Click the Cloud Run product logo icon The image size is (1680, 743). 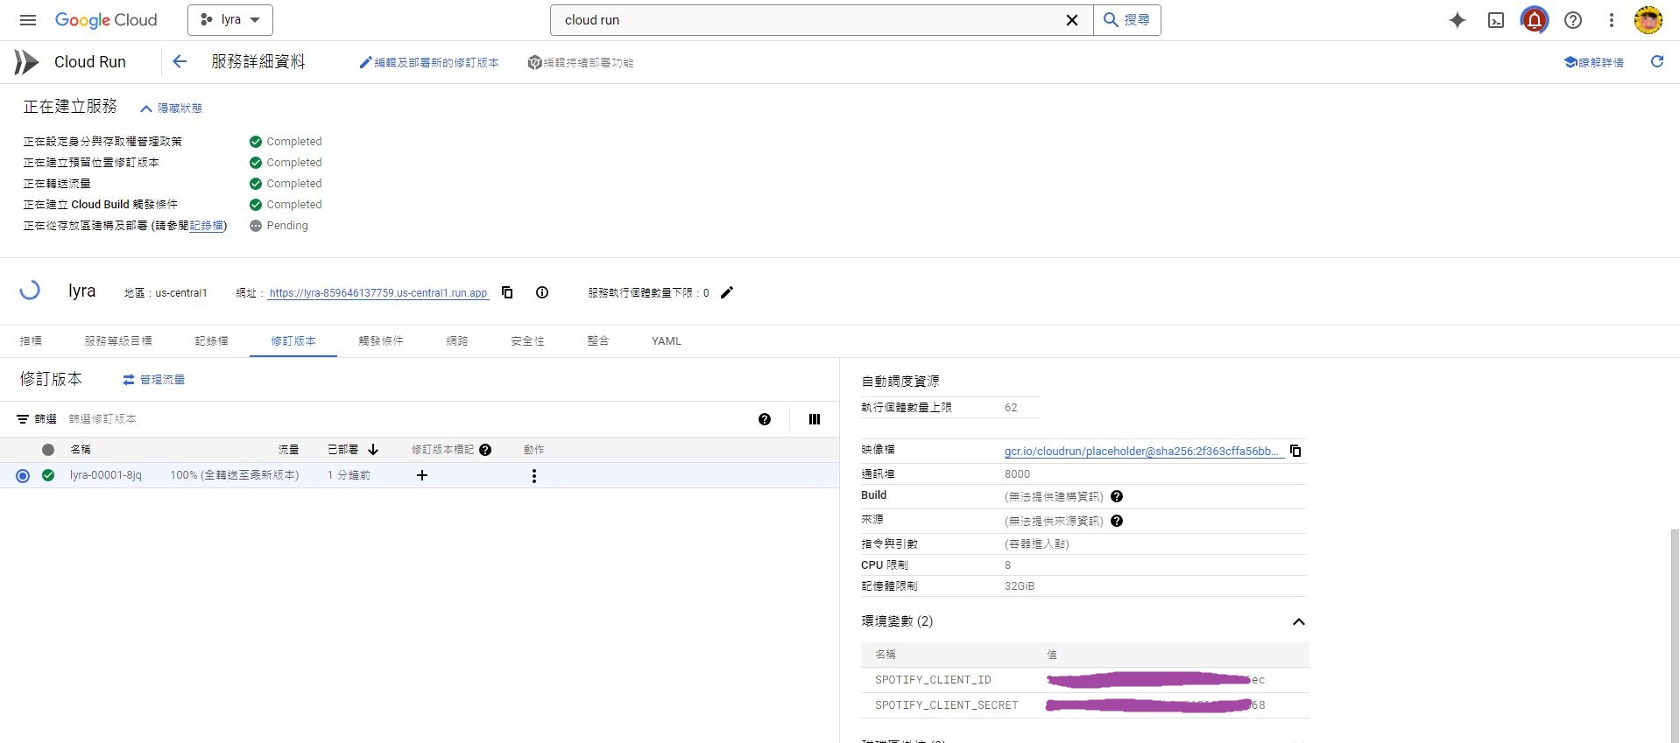pyautogui.click(x=26, y=62)
